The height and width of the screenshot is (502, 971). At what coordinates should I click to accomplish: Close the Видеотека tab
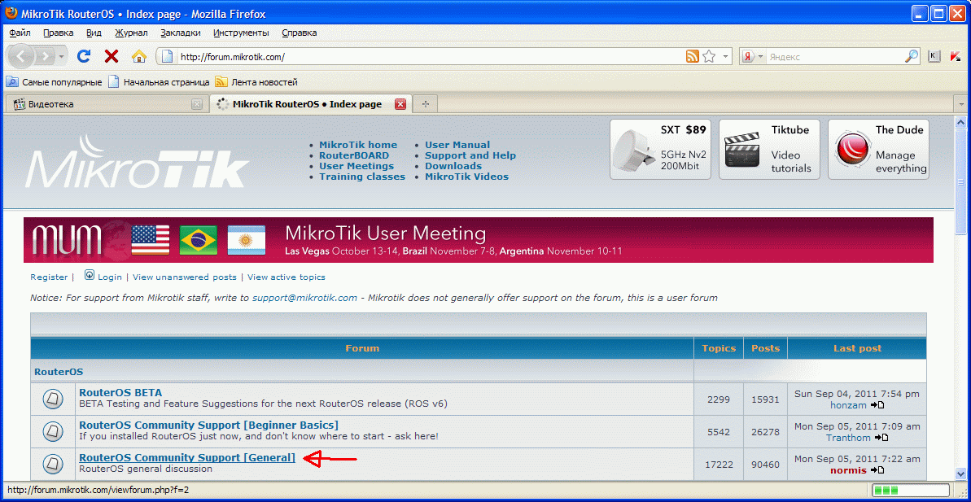pyautogui.click(x=196, y=105)
